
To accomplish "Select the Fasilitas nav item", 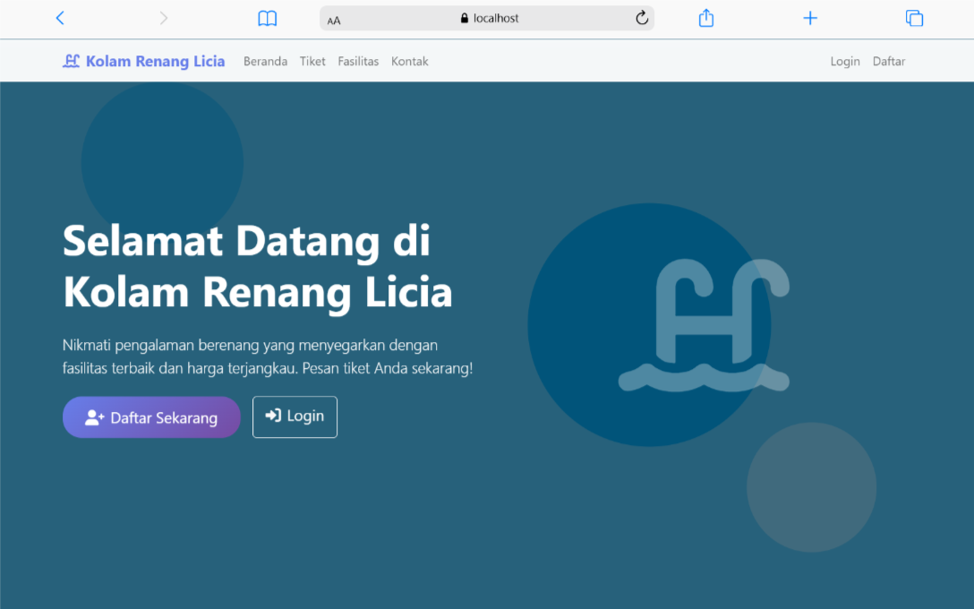I will pyautogui.click(x=358, y=62).
